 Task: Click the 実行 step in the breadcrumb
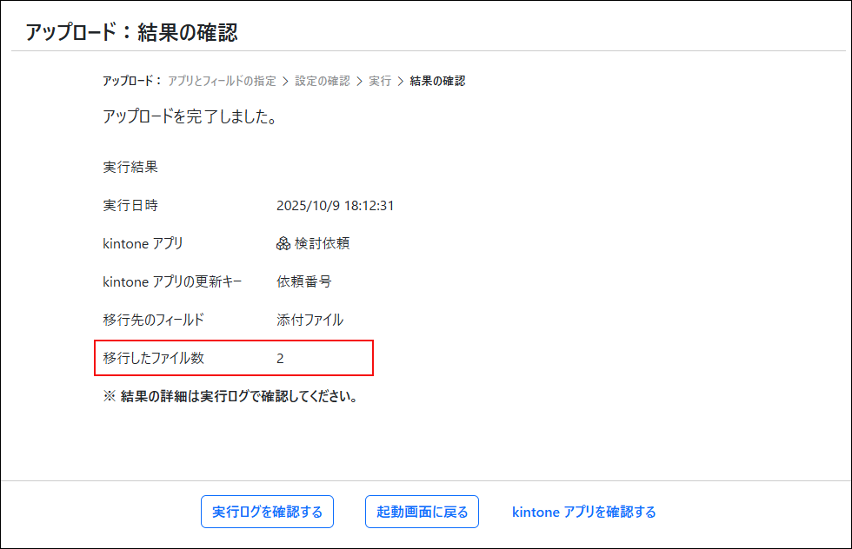[379, 80]
